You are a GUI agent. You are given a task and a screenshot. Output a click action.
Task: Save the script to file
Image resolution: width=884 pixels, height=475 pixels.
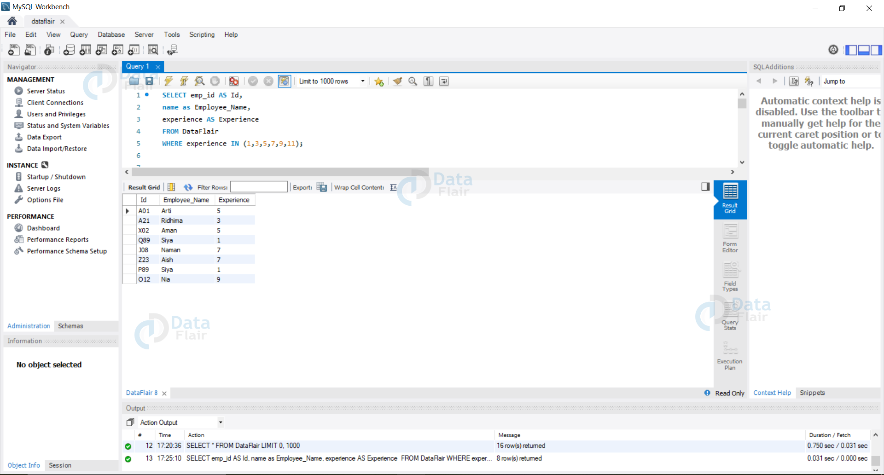(149, 81)
